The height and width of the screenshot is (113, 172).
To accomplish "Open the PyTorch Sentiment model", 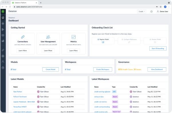I will pos(20,97).
